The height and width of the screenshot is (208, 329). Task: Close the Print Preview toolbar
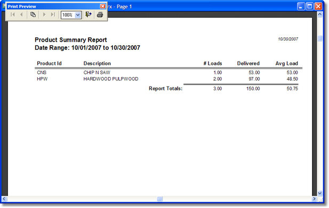[x=102, y=6]
